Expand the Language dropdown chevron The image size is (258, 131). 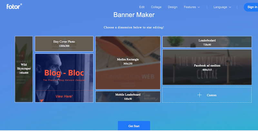point(230,7)
